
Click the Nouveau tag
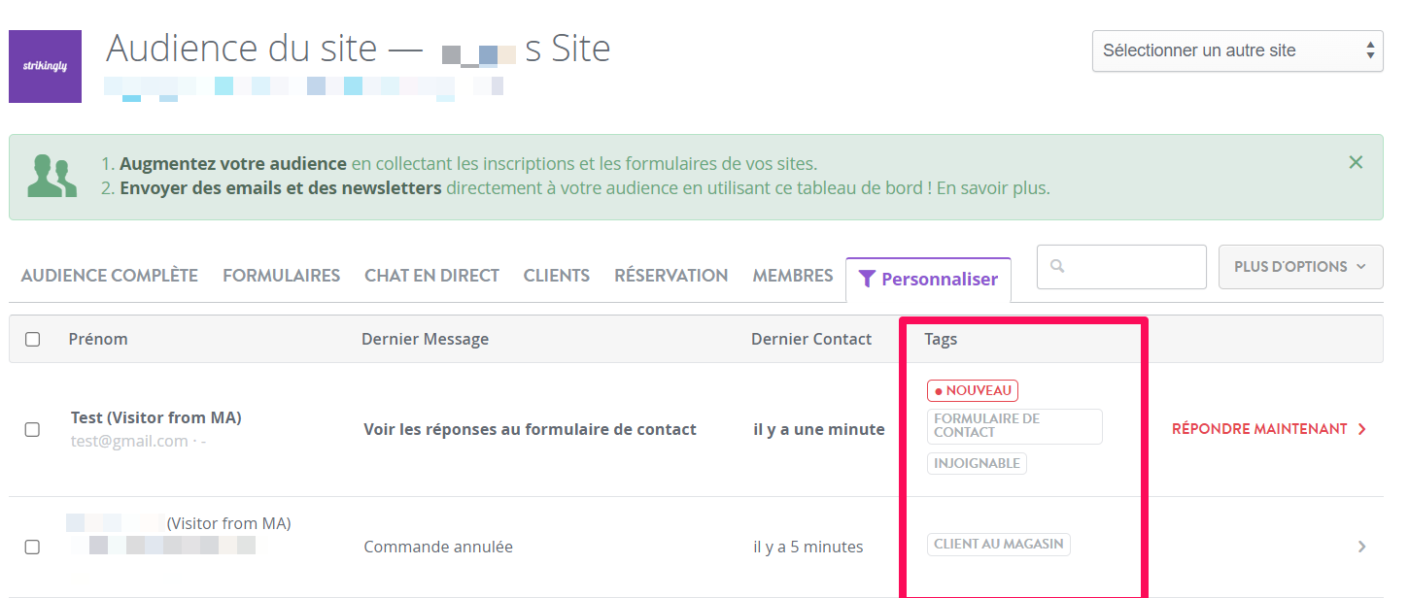point(973,391)
